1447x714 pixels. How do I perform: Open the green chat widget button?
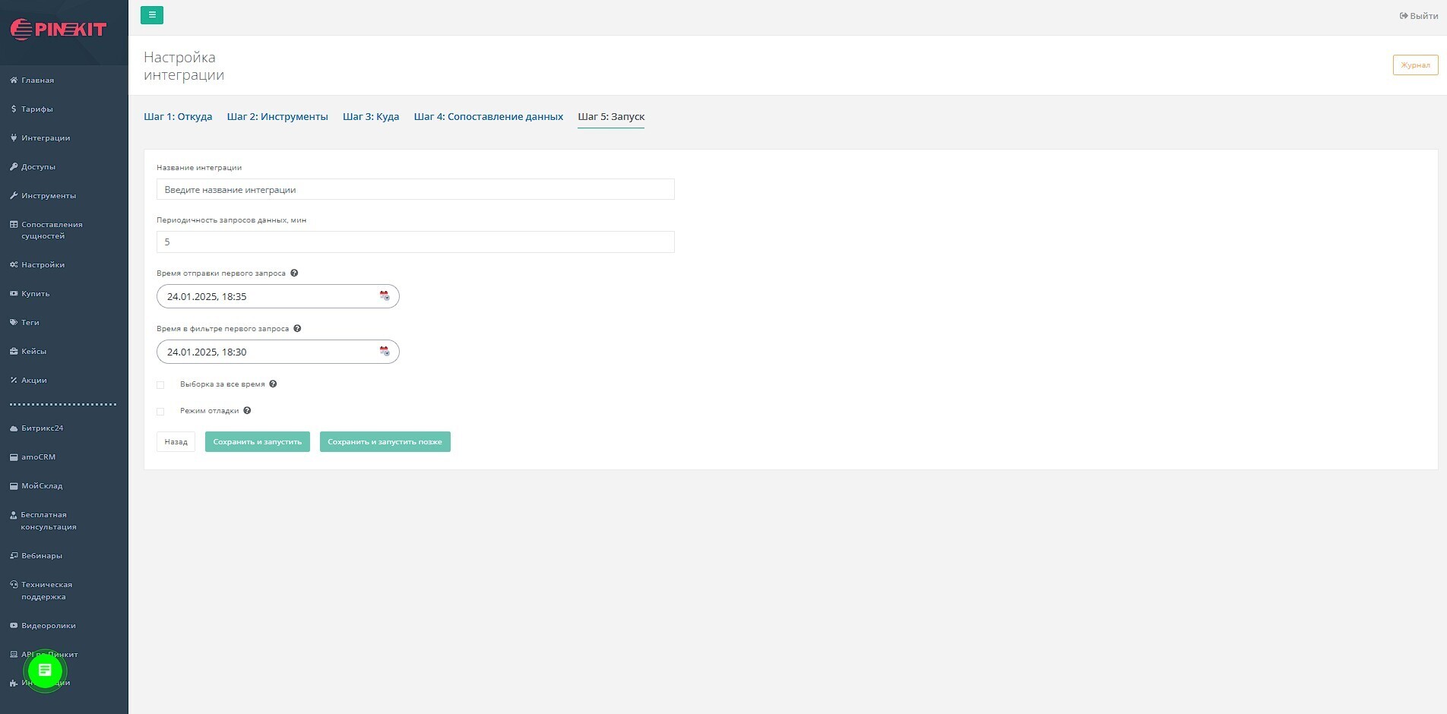(45, 671)
